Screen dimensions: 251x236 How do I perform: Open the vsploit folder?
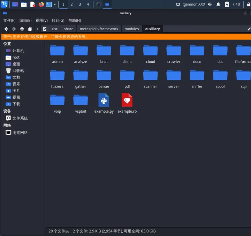click(x=81, y=104)
